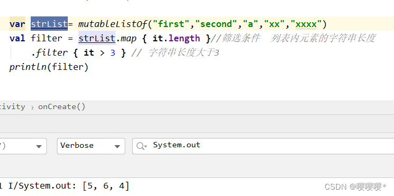Click the underlined strList reference before .map
The image size is (394, 196).
[x=97, y=38]
